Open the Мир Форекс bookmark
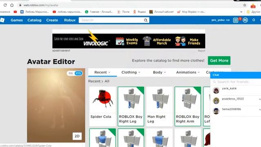 tap(191, 12)
